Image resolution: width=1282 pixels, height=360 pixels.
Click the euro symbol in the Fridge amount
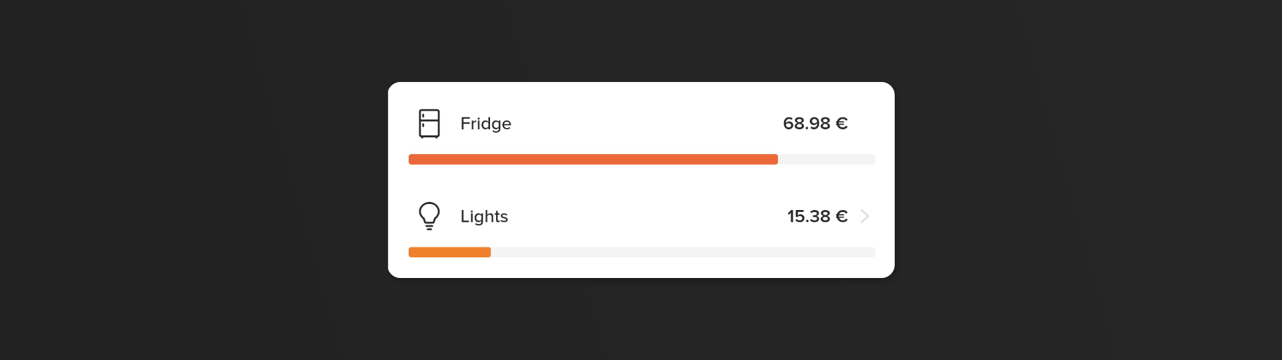[842, 123]
